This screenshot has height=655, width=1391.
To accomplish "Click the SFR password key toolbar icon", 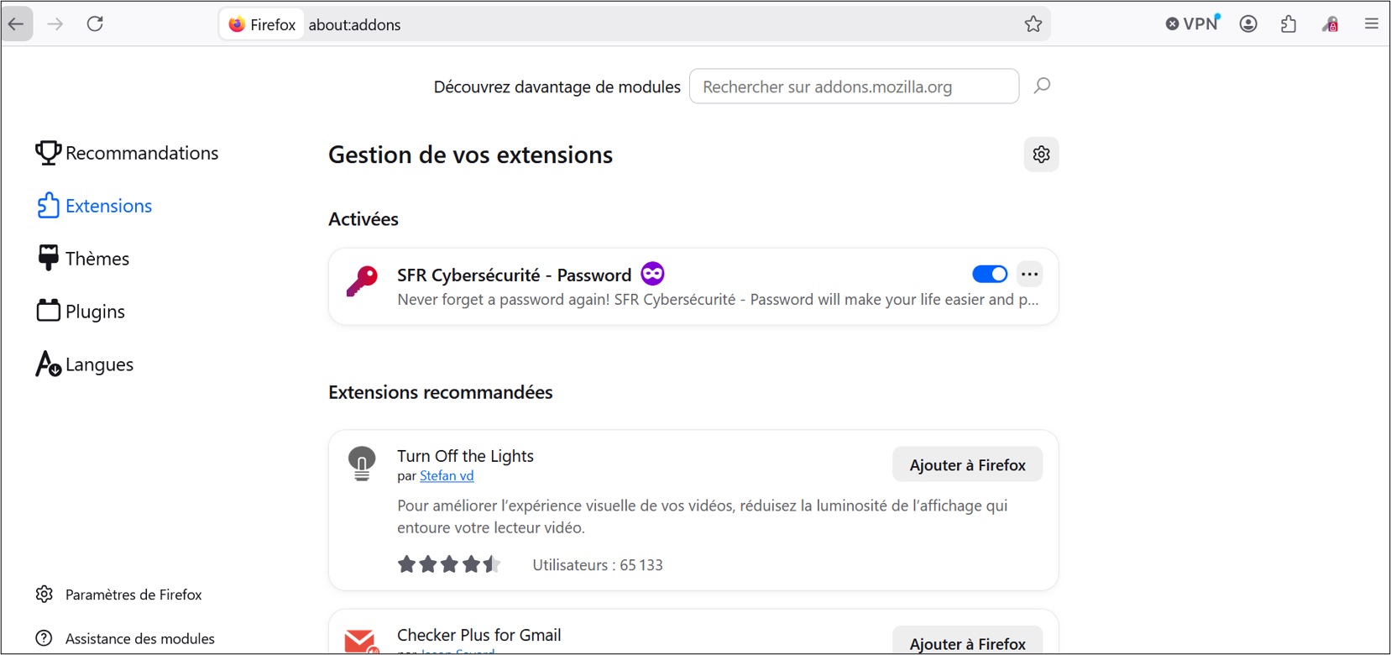I will tap(1331, 24).
